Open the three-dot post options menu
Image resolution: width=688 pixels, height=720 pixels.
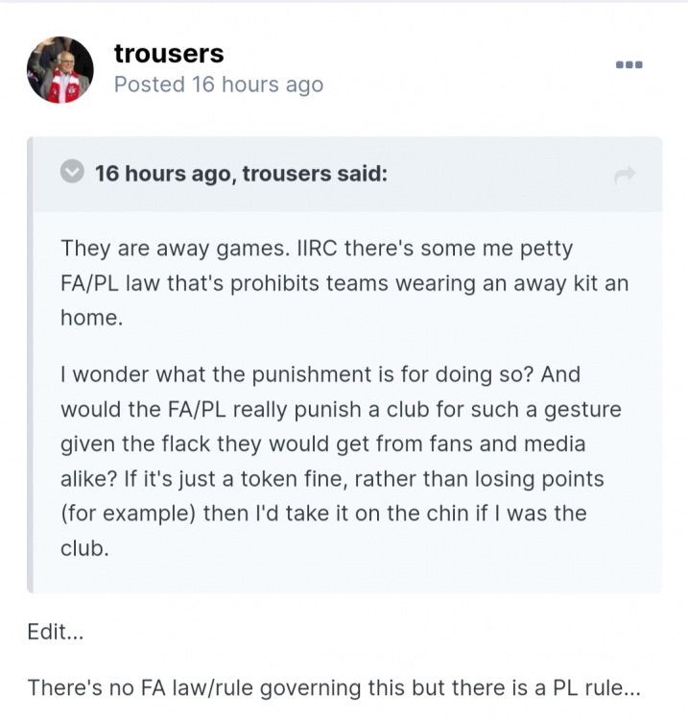[629, 64]
